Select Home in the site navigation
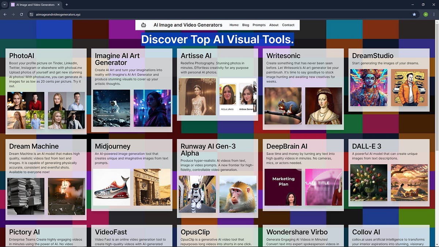 [234, 25]
